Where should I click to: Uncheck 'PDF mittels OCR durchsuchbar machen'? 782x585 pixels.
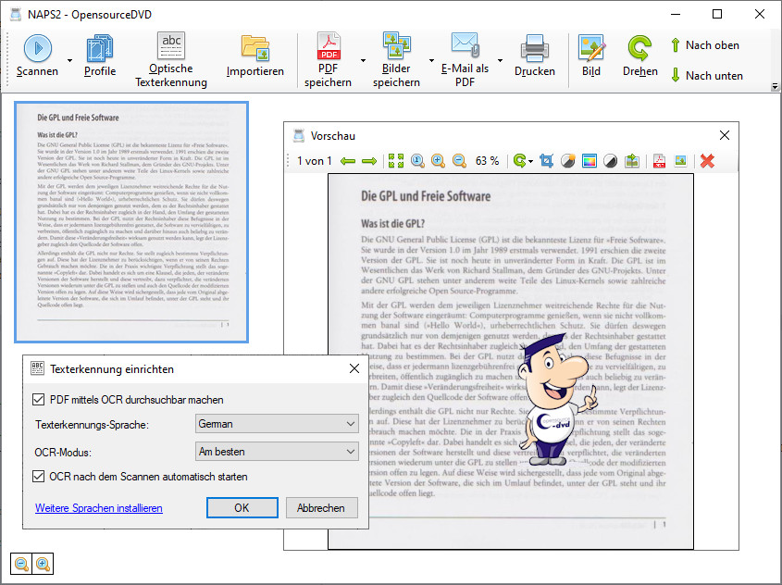point(39,400)
